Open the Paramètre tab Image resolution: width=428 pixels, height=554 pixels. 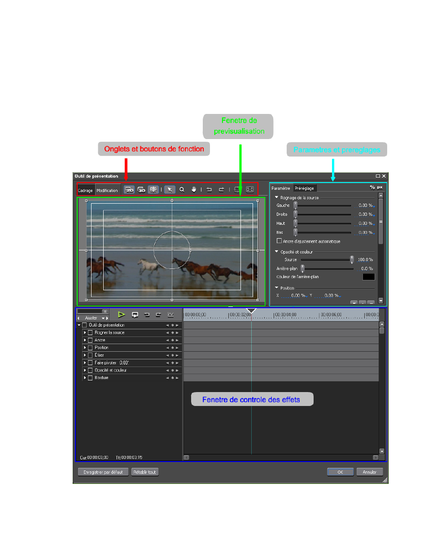pos(281,188)
